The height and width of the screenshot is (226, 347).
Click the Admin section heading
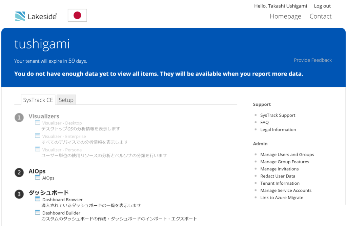(260, 144)
